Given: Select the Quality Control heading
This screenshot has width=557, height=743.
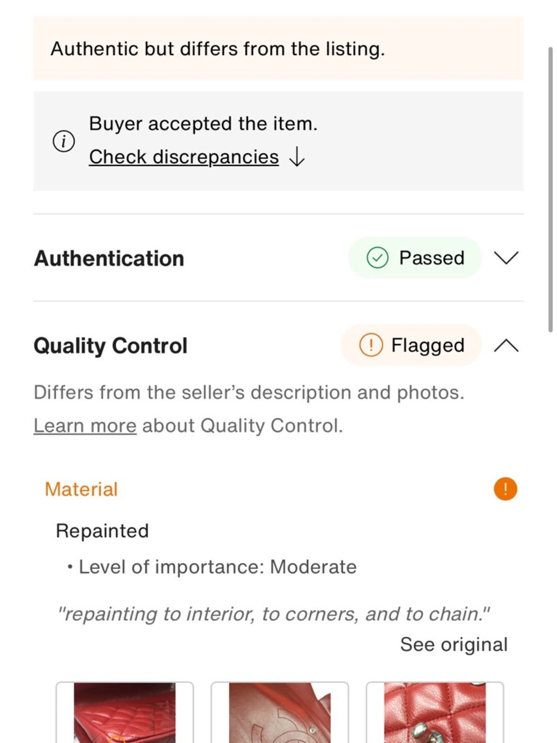Looking at the screenshot, I should tap(110, 346).
